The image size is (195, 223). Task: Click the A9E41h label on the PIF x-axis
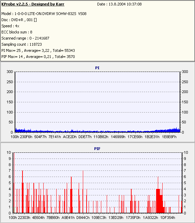(x=68, y=218)
